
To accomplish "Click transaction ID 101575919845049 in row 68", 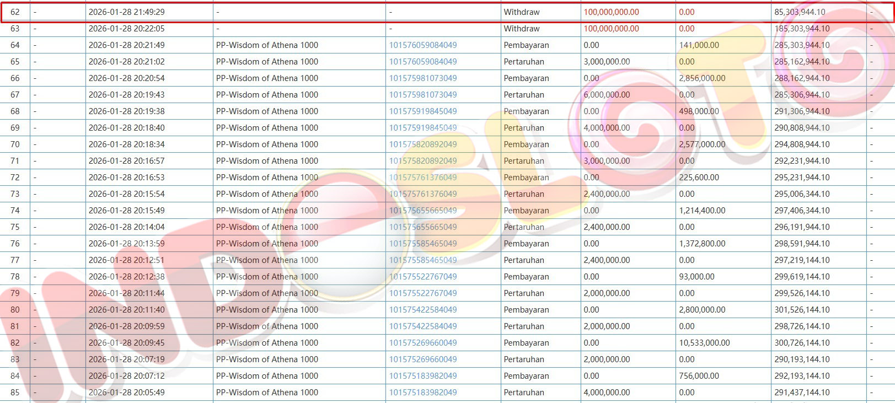I will [422, 111].
